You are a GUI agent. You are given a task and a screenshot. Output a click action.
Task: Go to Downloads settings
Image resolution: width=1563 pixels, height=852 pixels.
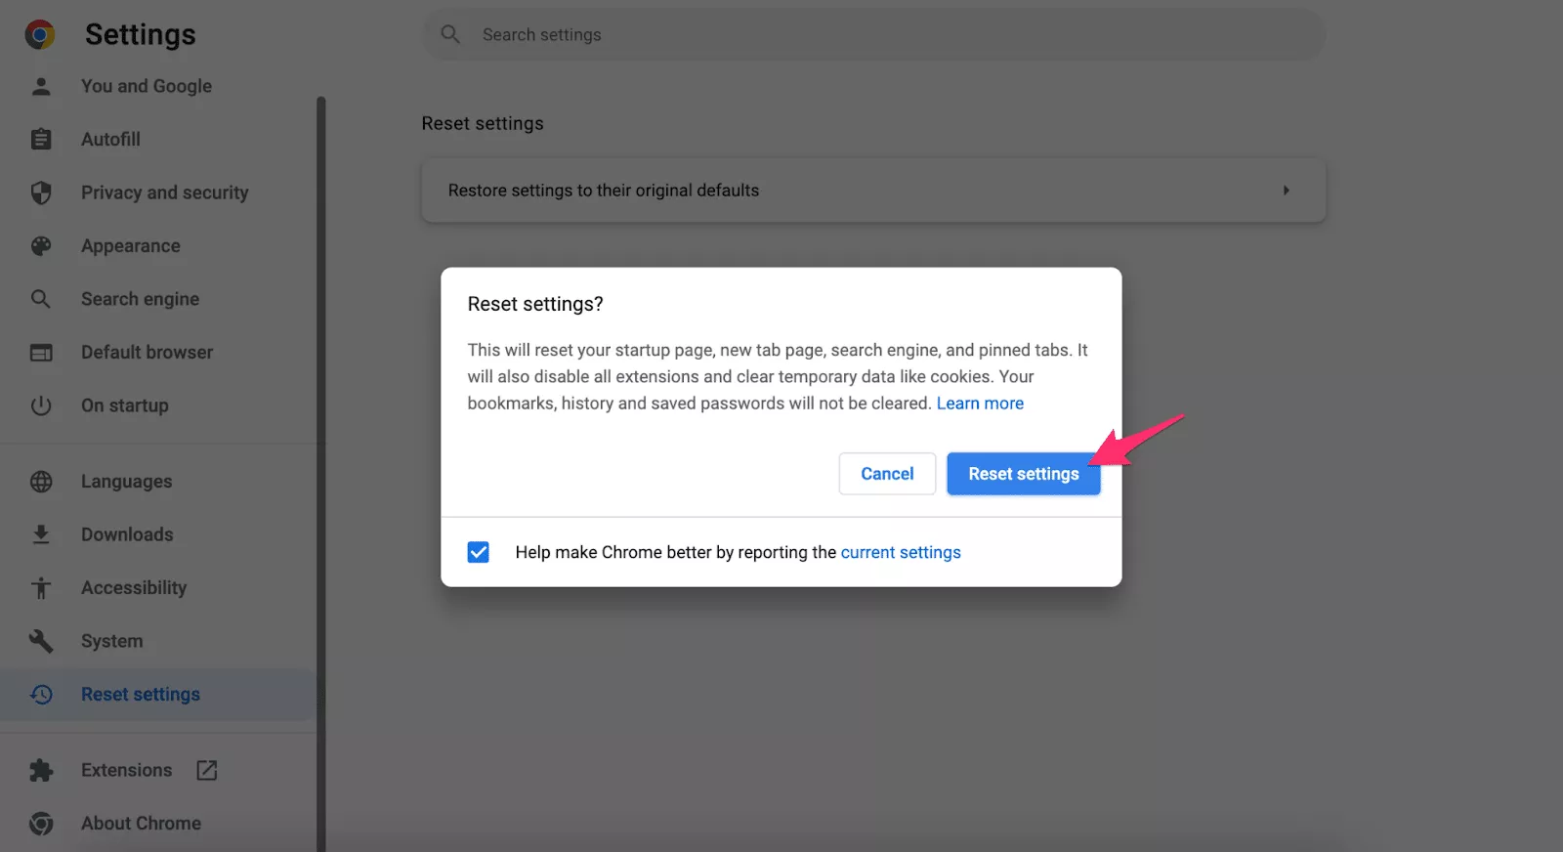tap(127, 534)
